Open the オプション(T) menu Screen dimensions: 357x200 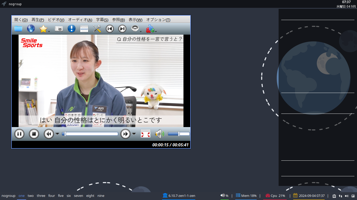point(158,20)
